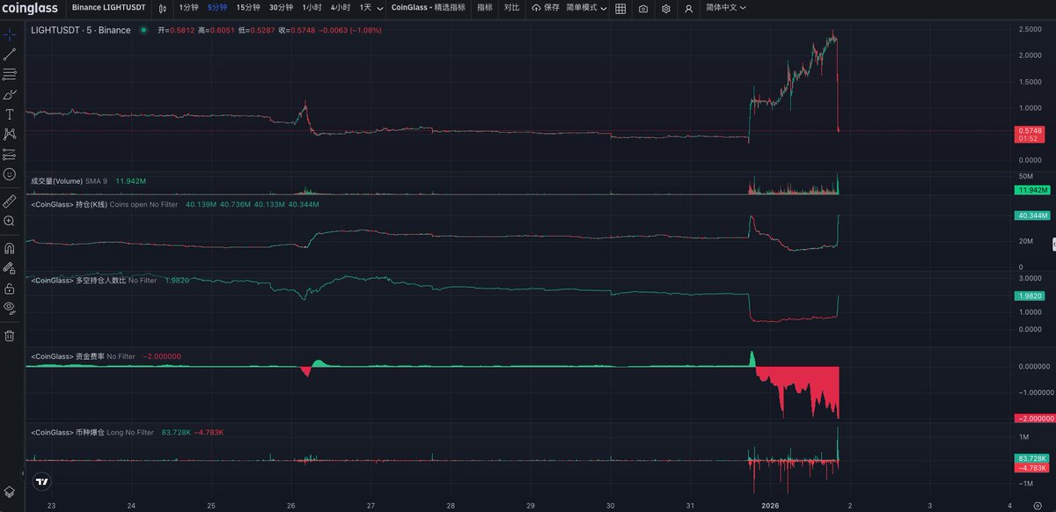Screen dimensions: 1056x512
Task: Click the 1.9820 ratio axis label
Action: 1030,296
